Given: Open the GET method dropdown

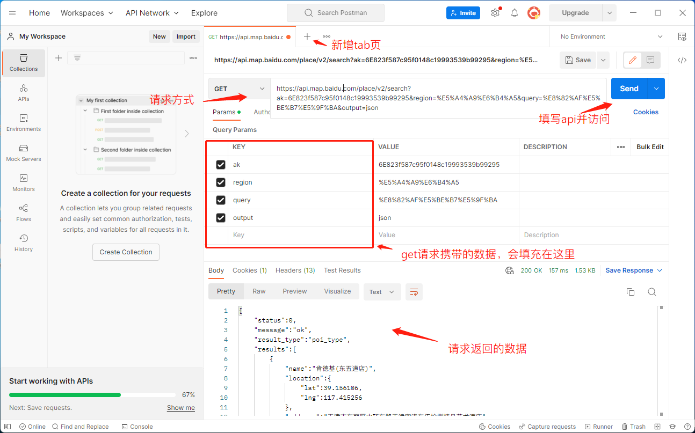Looking at the screenshot, I should coord(240,89).
